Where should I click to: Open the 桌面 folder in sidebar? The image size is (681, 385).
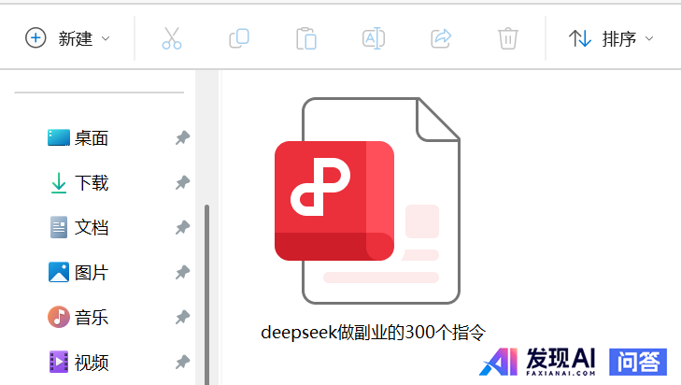91,138
